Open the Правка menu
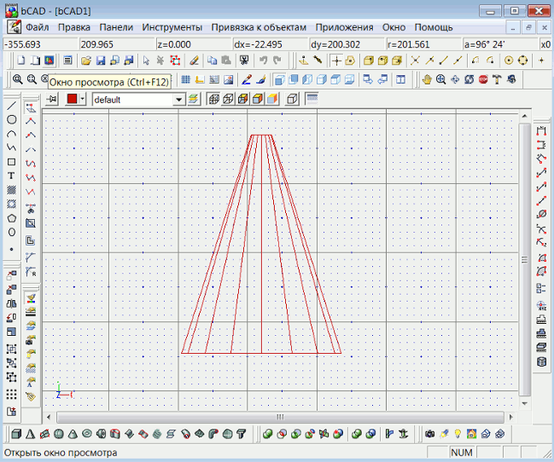554x462 pixels. [74, 27]
